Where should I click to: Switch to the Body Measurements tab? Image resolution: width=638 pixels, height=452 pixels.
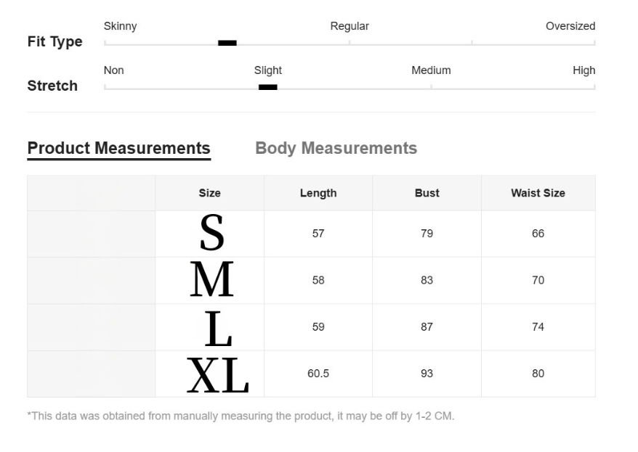coord(336,148)
